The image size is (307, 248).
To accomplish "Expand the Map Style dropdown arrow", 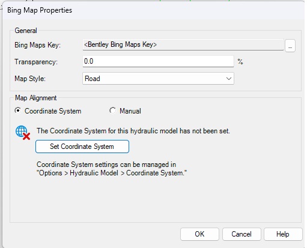I will [229, 79].
